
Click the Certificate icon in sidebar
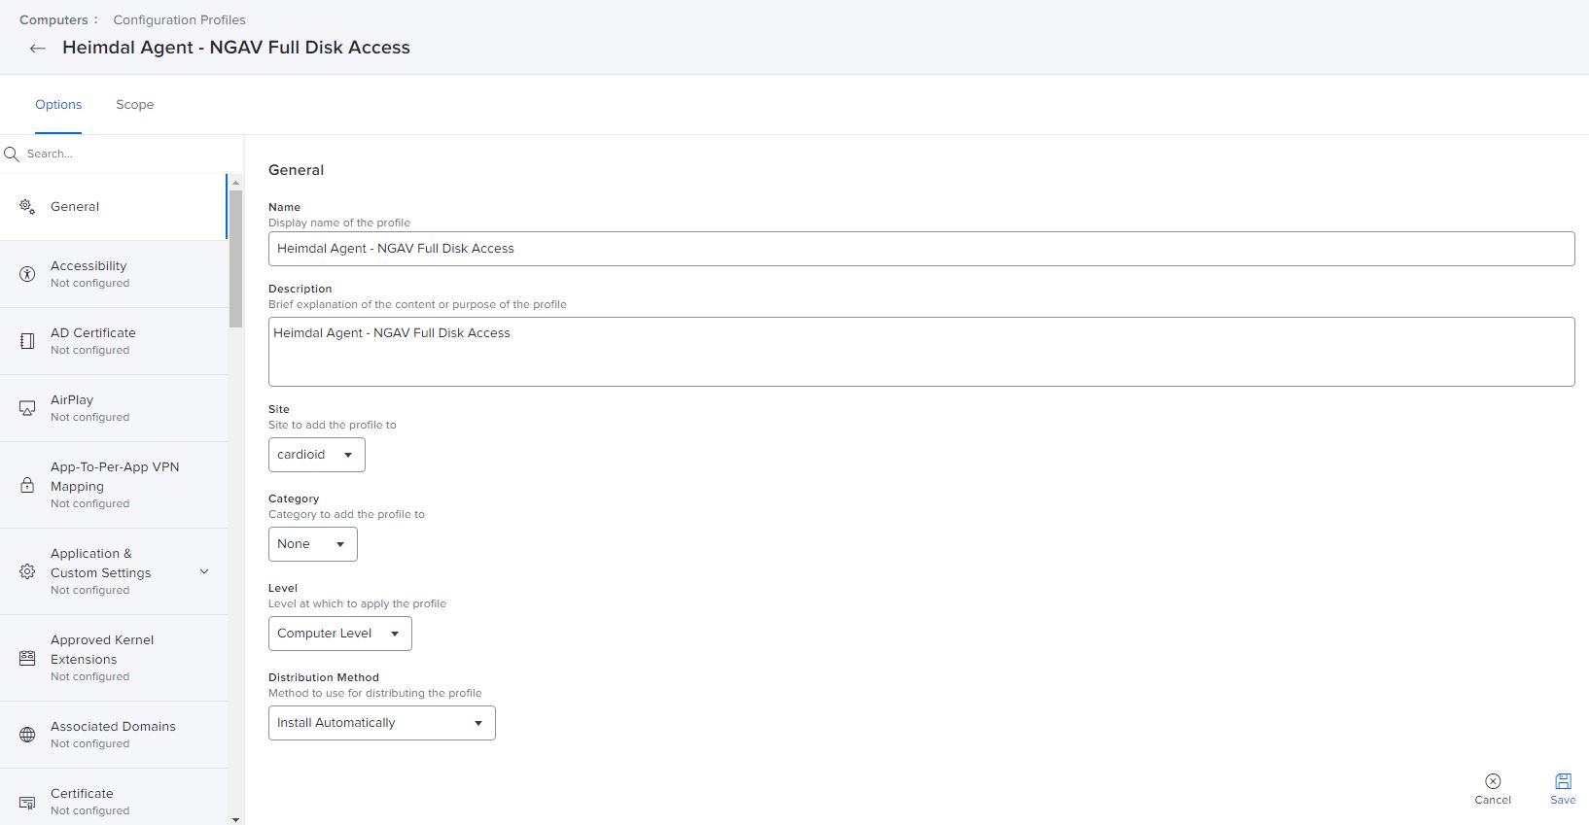click(27, 802)
